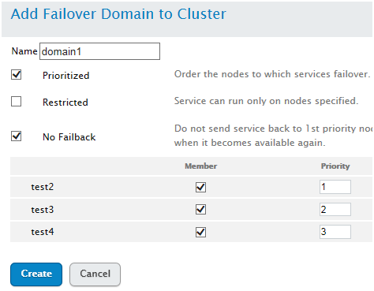Click the Create button
Image resolution: width=374 pixels, height=291 pixels.
tap(36, 274)
